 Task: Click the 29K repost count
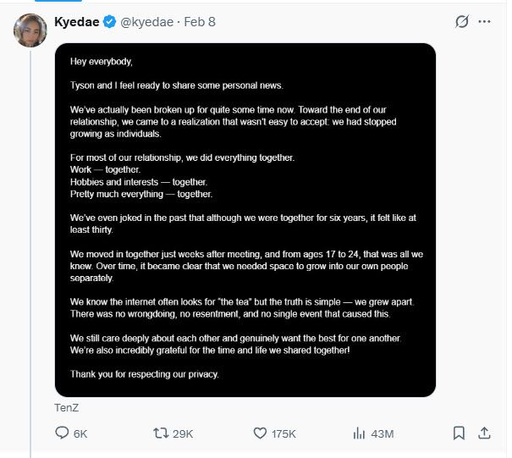point(183,433)
